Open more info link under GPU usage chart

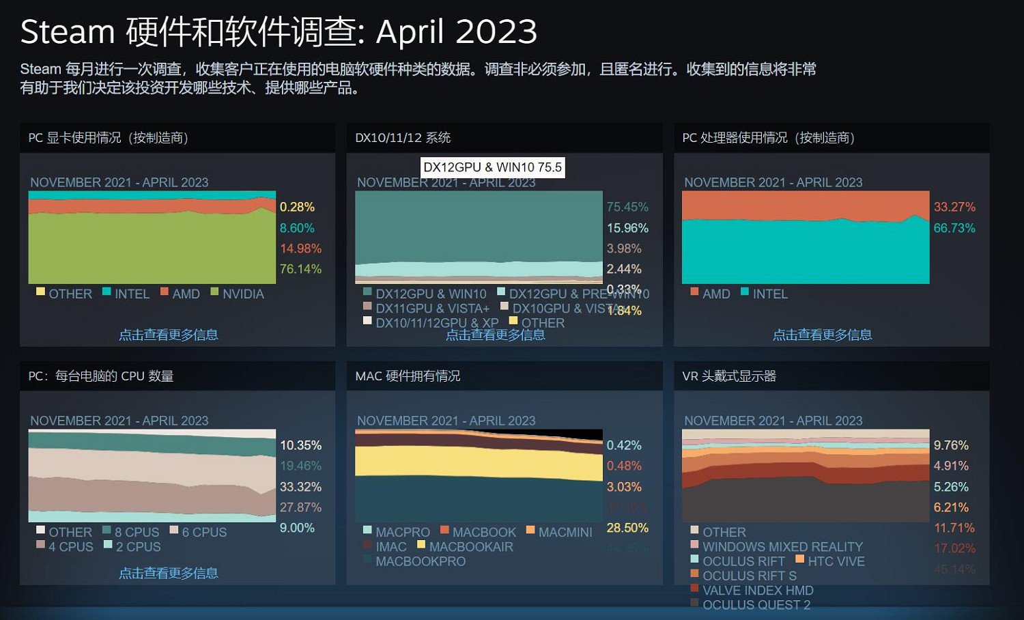[169, 335]
